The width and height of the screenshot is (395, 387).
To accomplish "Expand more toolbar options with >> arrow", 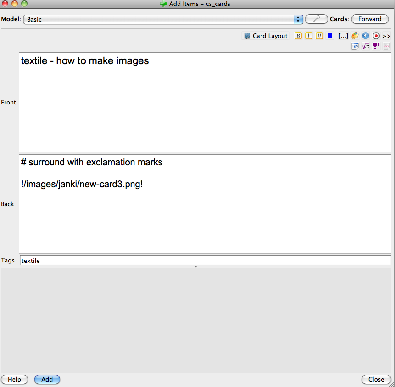I will click(387, 36).
